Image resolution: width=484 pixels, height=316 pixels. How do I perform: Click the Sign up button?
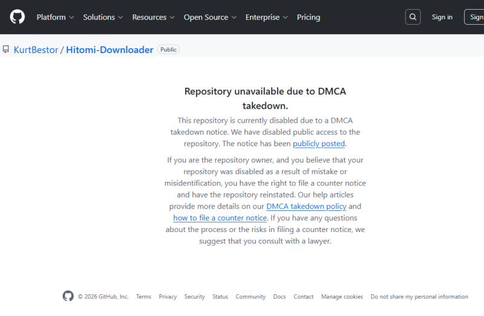click(474, 17)
